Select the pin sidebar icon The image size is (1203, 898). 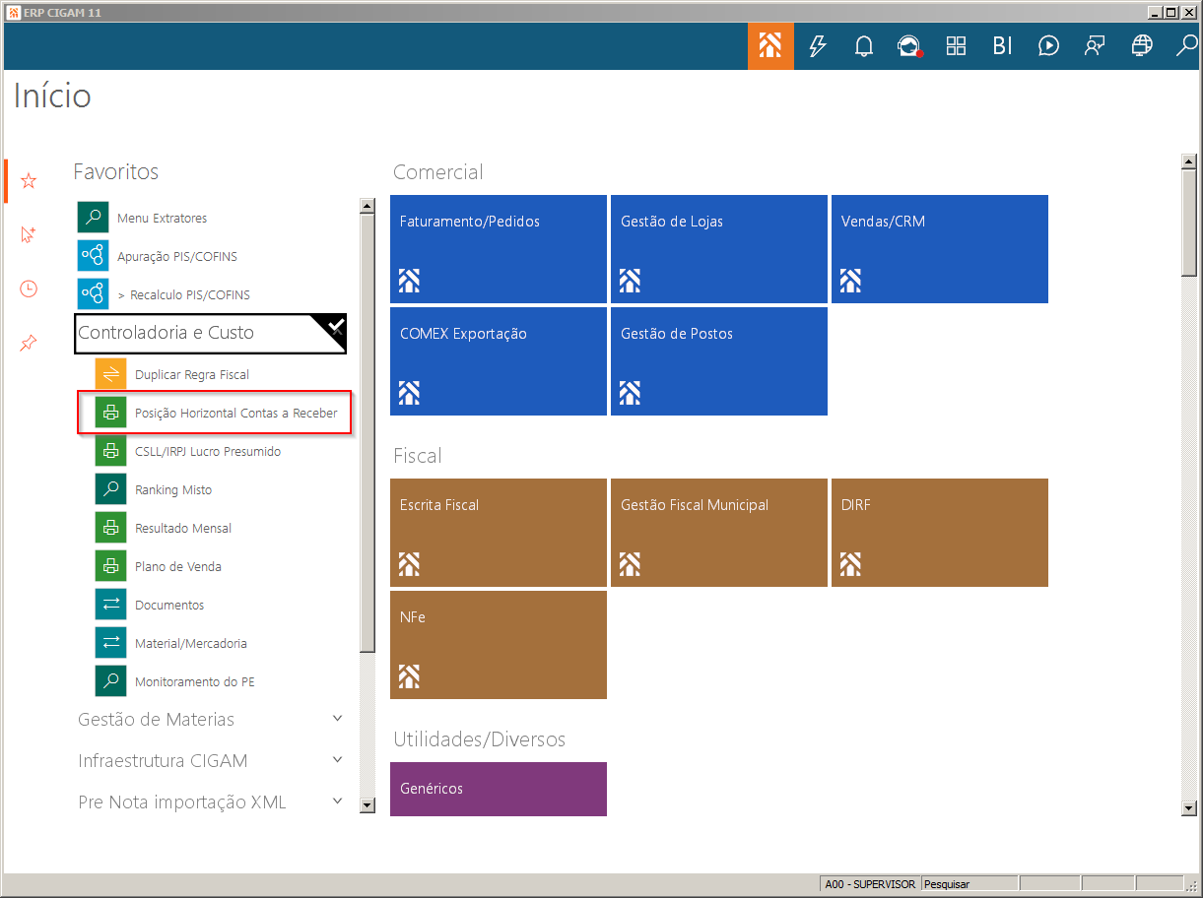[29, 344]
